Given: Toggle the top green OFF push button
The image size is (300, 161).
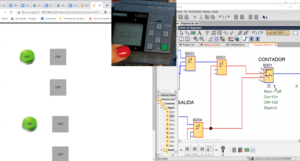Looking at the screenshot, I should 27,57.
